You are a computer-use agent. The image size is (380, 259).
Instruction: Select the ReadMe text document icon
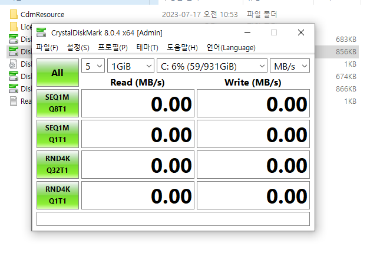14,101
